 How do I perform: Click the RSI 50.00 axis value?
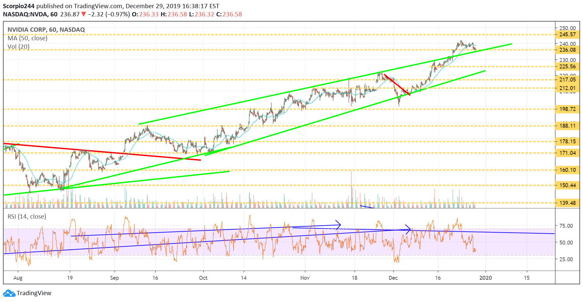point(566,242)
